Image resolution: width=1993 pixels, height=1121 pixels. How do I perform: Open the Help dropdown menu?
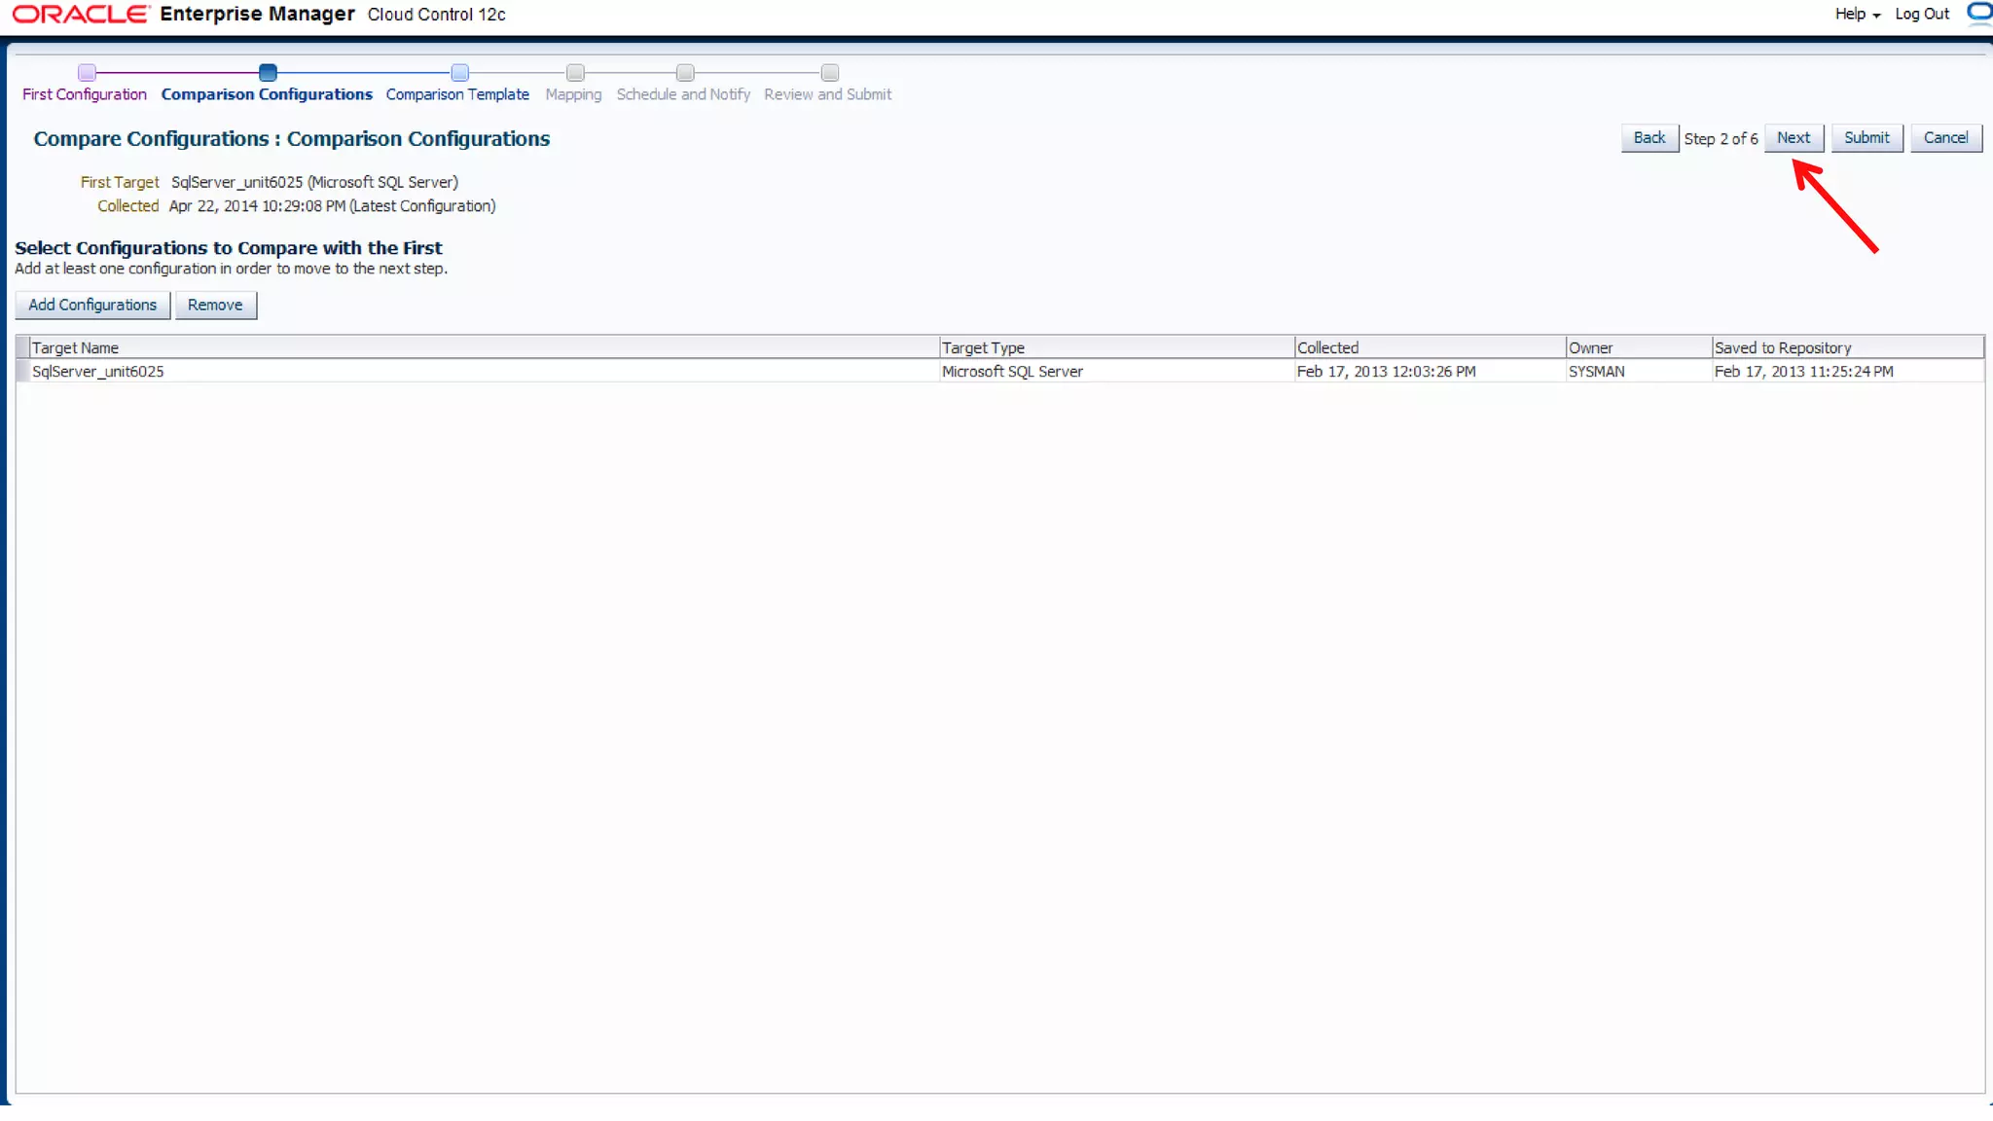(1858, 14)
